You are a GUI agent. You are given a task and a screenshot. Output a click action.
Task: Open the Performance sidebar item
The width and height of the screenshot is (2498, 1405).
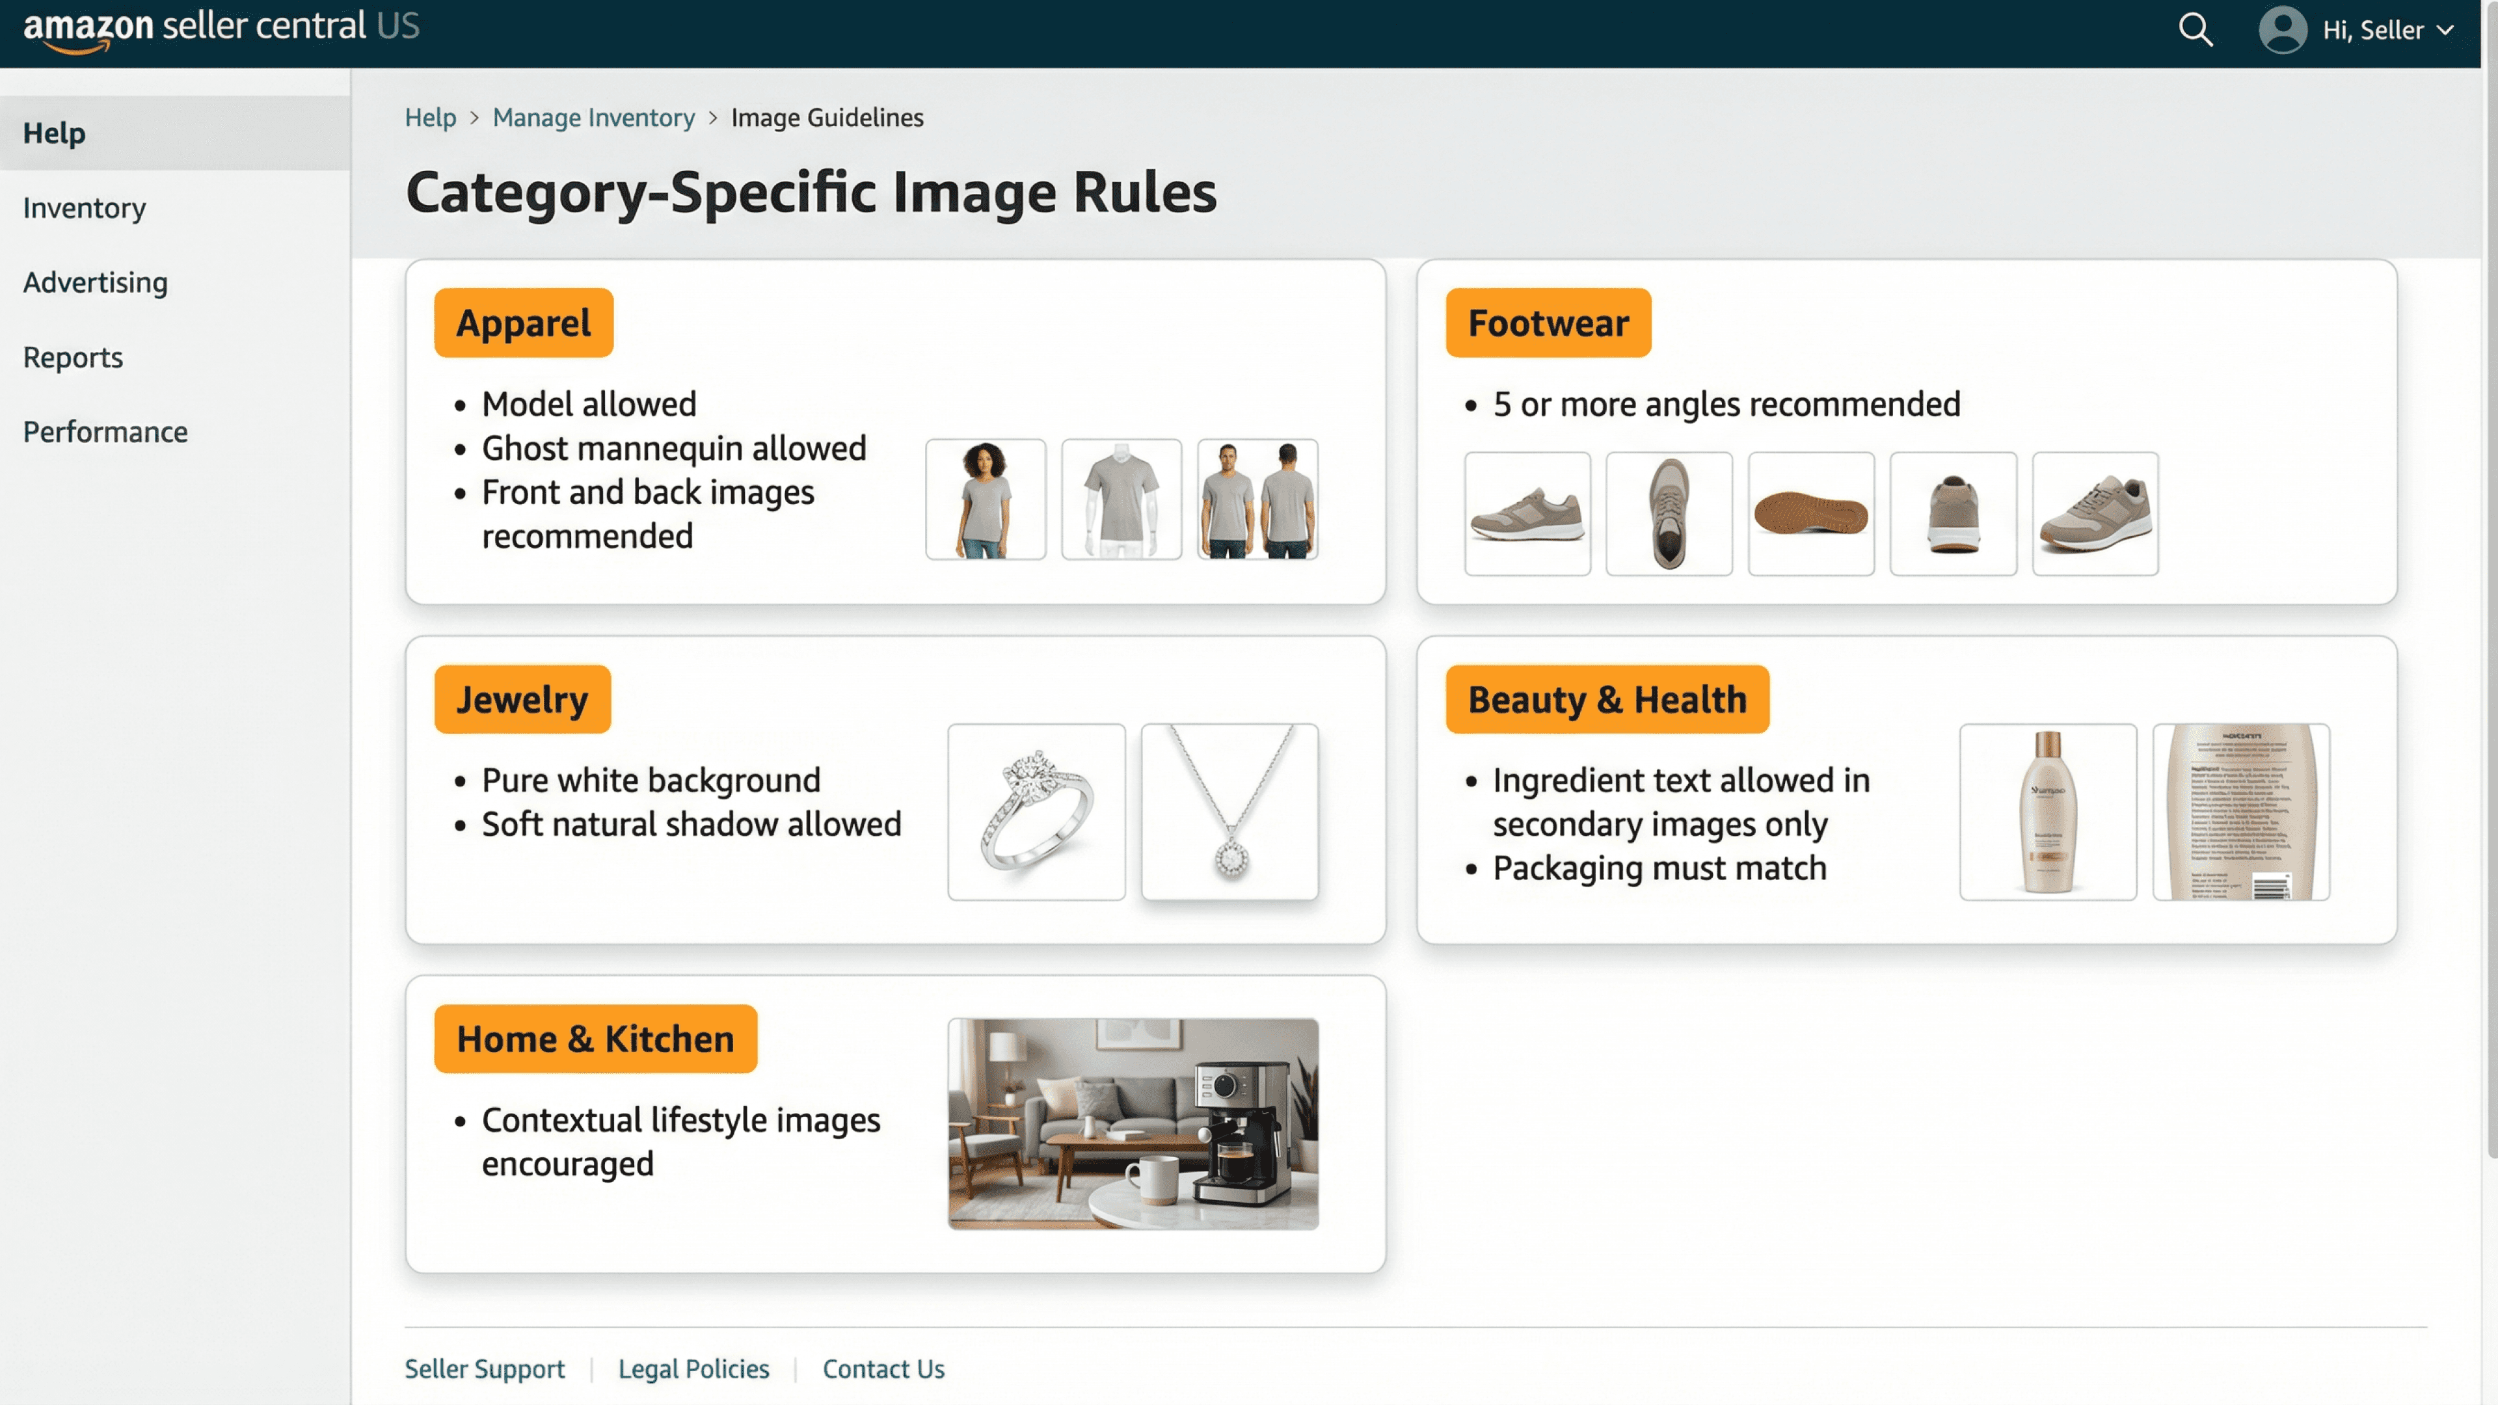click(x=105, y=431)
